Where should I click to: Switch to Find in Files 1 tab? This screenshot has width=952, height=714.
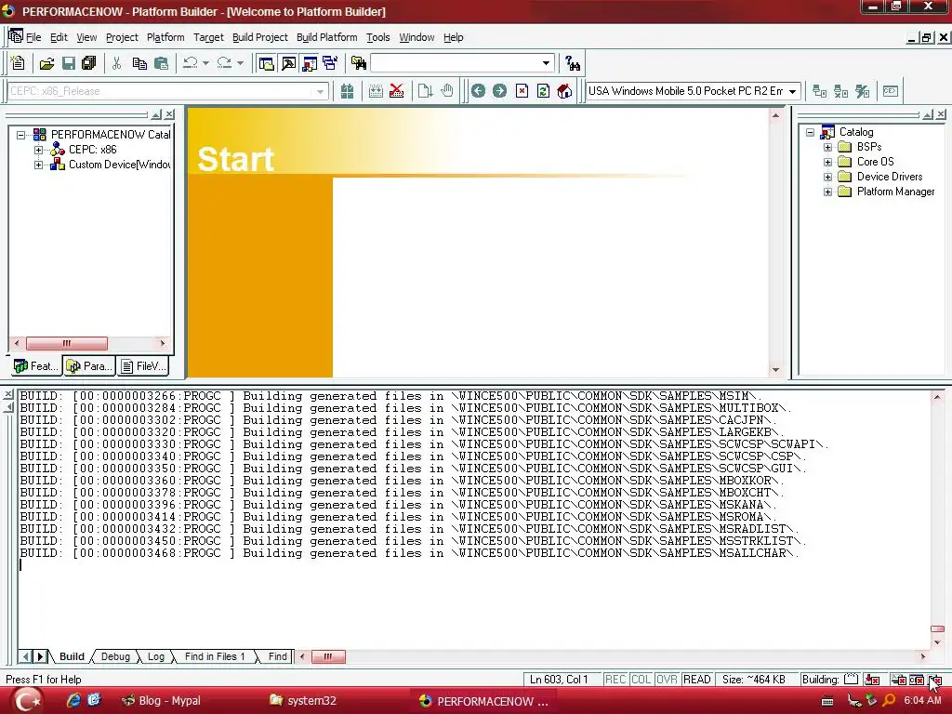[215, 656]
